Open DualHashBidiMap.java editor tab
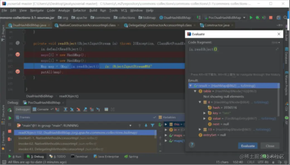The height and width of the screenshot is (165, 290). pos(29,25)
